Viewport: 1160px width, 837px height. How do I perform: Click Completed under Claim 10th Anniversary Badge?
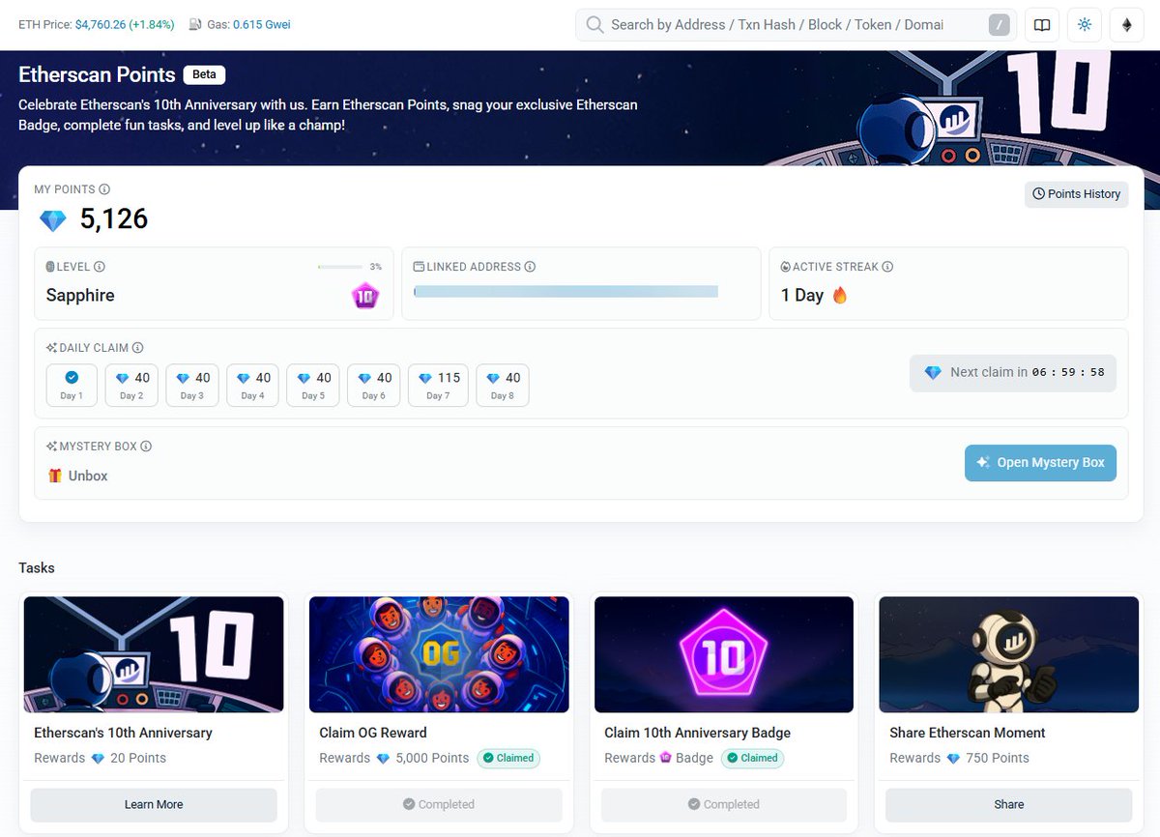[724, 805]
